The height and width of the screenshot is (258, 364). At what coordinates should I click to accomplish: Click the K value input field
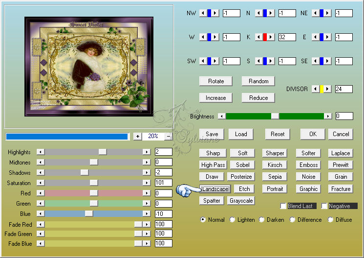[287, 37]
